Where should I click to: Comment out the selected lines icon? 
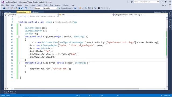pyautogui.click(x=92, y=8)
